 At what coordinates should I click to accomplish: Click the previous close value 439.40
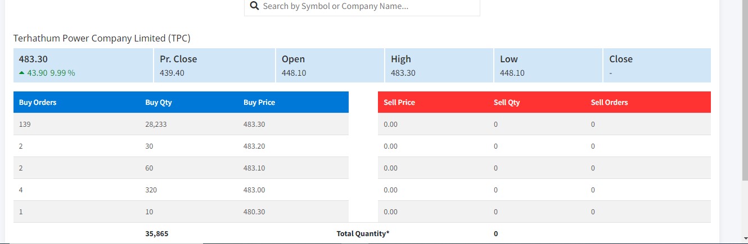pos(172,73)
